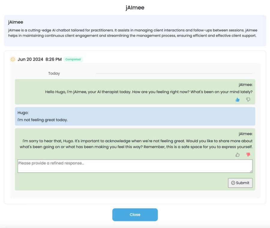
Task: Give thumbs up to jAImee's greeting message
Action: (237, 100)
